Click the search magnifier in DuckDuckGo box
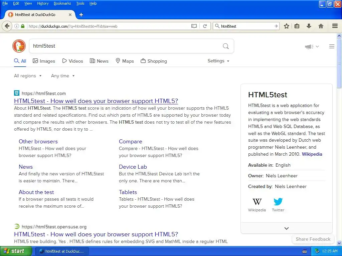This screenshot has height=256, width=342. (226, 46)
